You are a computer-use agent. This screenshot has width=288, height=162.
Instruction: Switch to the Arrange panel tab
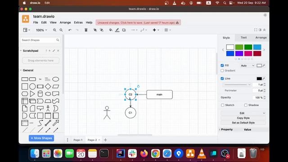[x=261, y=37]
